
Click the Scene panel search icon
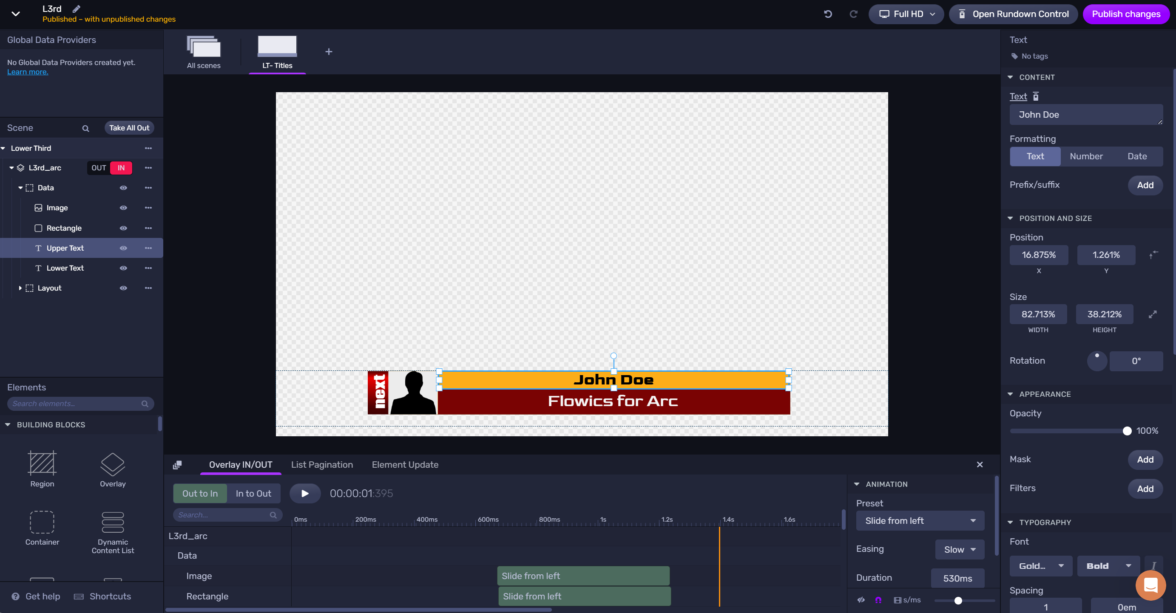pyautogui.click(x=85, y=128)
